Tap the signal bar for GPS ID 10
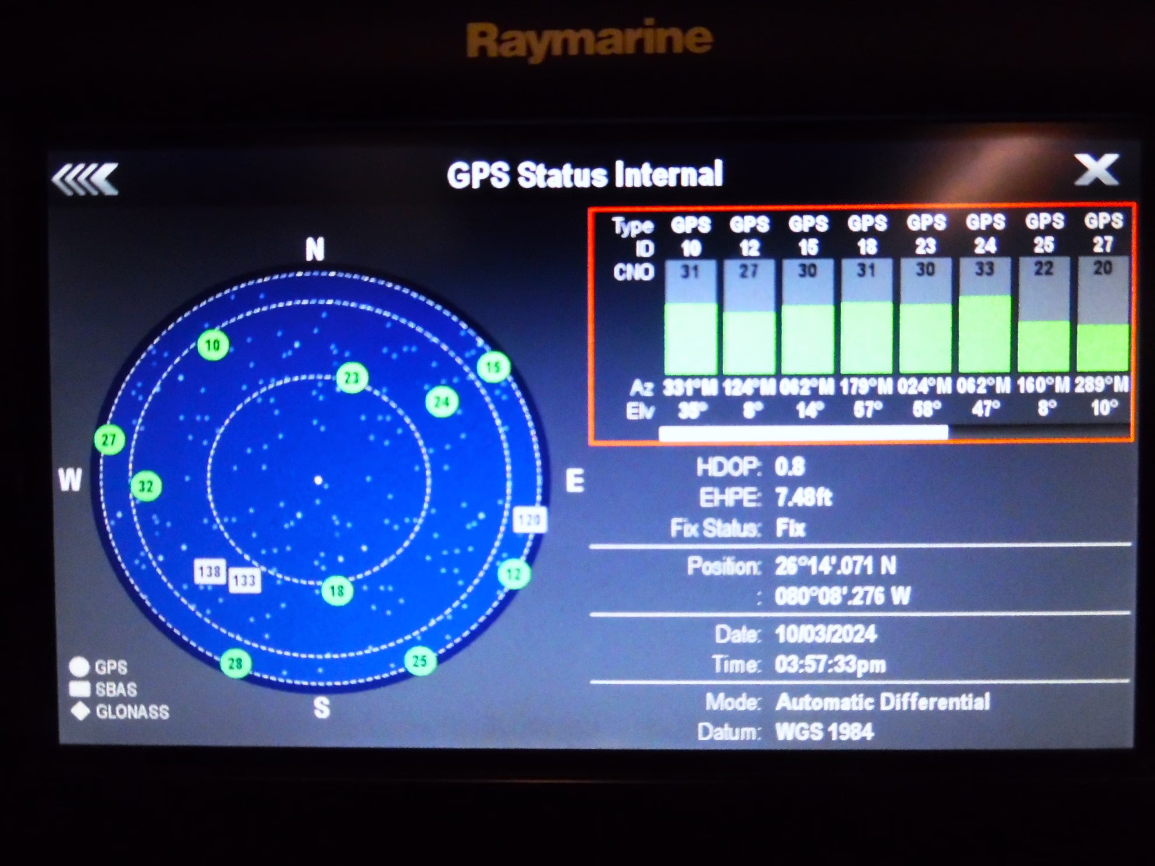 (690, 318)
